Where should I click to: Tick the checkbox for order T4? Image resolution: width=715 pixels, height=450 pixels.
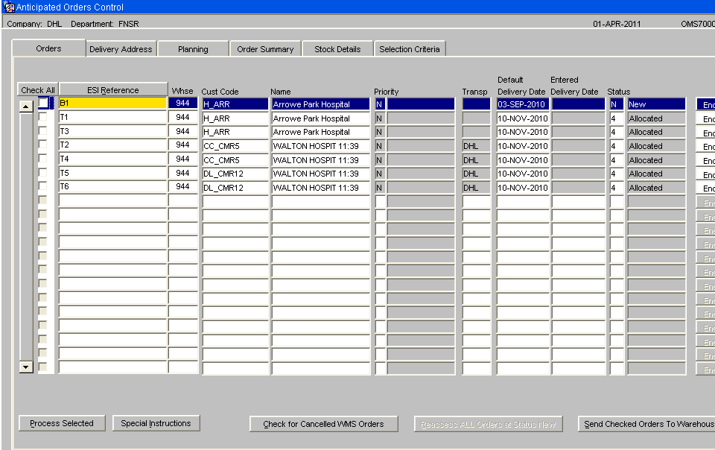(x=43, y=158)
